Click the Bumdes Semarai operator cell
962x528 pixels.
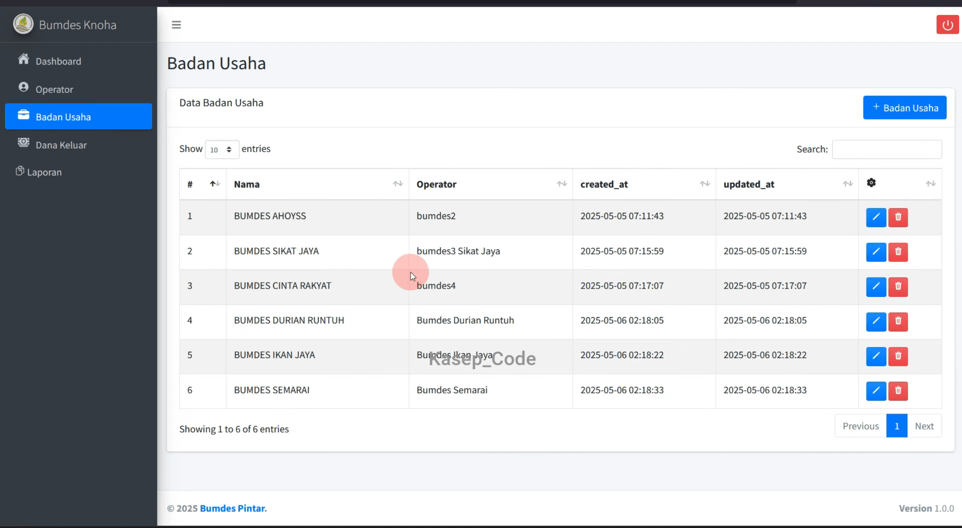pyautogui.click(x=490, y=391)
